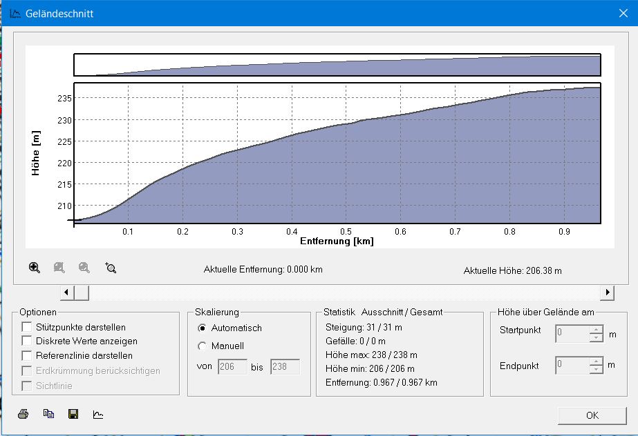638x436 pixels.
Task: Click OK to confirm the dialog
Action: 592,415
